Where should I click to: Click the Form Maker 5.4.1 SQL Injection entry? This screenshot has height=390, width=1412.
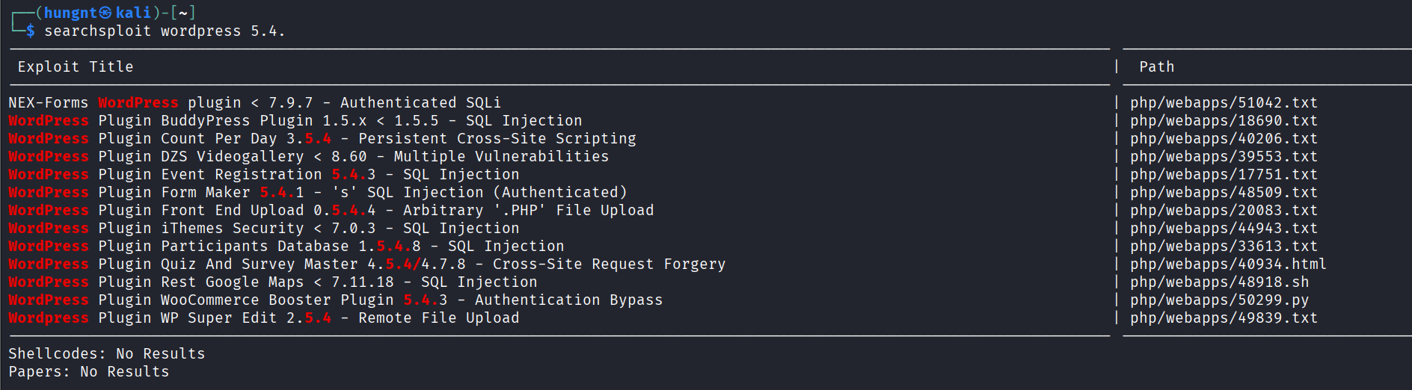317,192
